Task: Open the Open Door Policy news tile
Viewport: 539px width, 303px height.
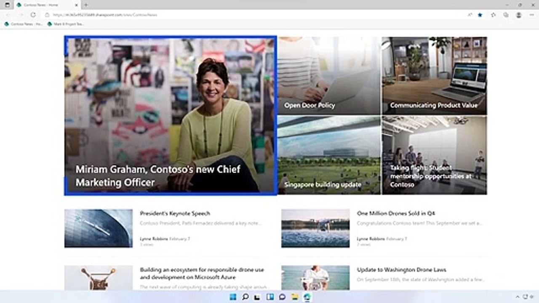Action: 329,76
